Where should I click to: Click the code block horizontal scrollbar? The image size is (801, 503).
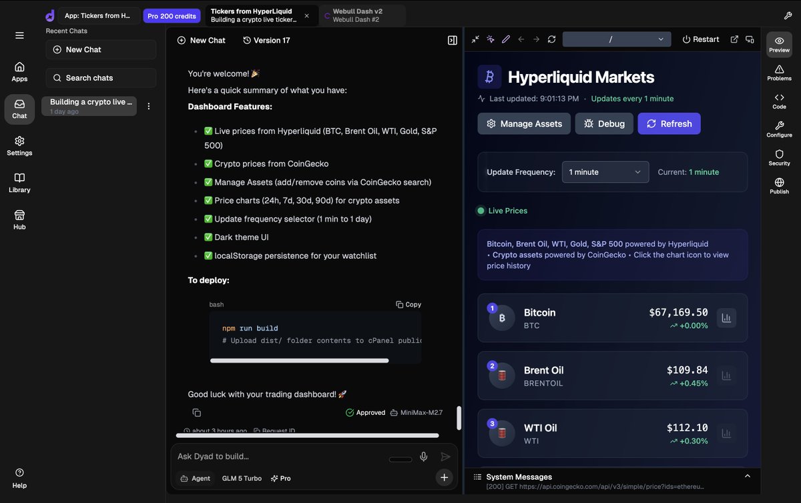coord(299,360)
